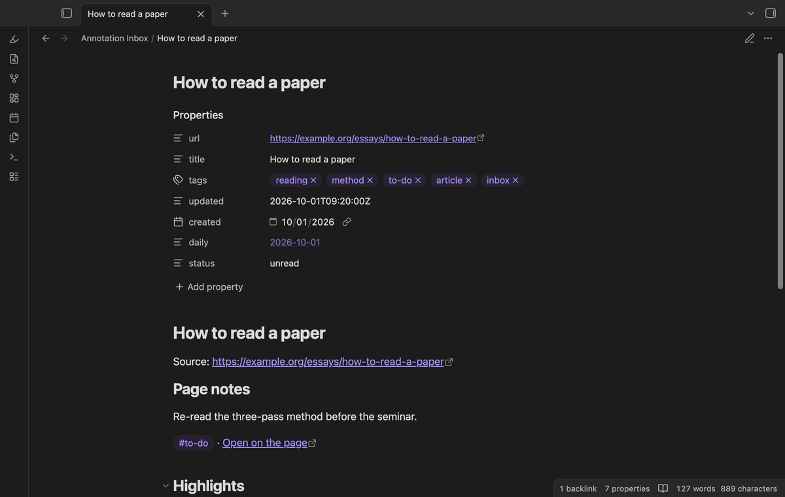
Task: Click the updated property type icon
Action: click(x=178, y=201)
